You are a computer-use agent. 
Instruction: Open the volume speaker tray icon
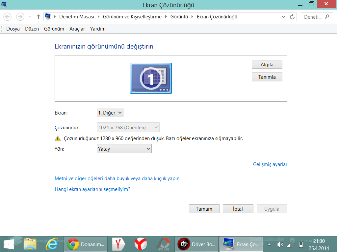[280, 244]
